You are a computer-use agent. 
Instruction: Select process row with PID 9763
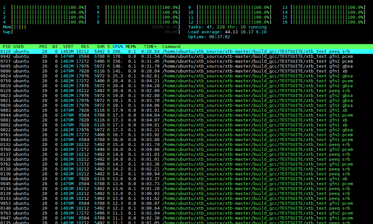pyautogui.click(x=187, y=213)
